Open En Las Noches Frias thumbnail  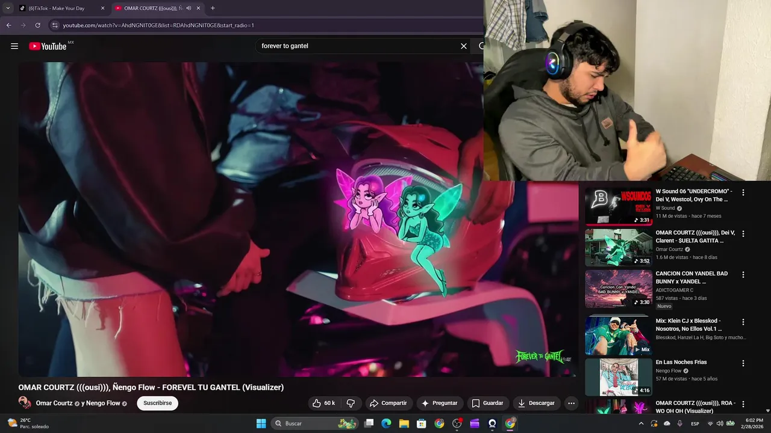[618, 377]
